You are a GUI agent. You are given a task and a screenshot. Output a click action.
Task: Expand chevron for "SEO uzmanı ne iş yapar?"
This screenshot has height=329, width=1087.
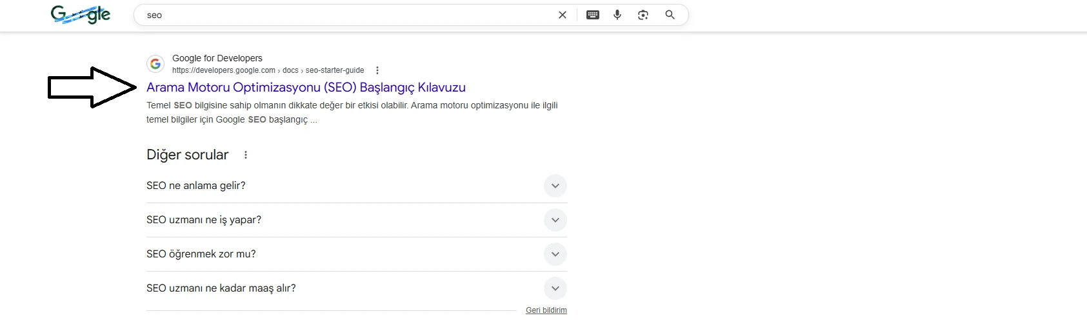(555, 220)
